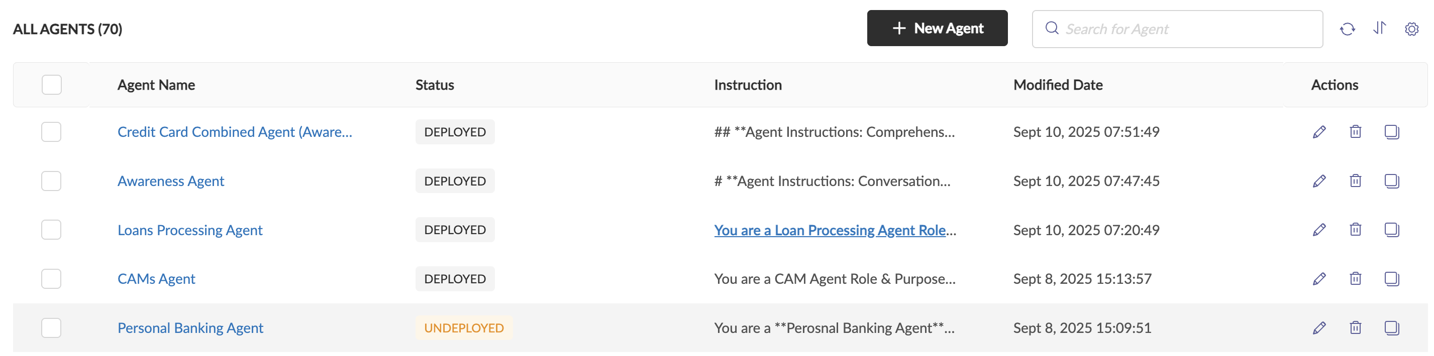The image size is (1434, 356).
Task: Select all agents via header checkbox
Action: click(51, 84)
